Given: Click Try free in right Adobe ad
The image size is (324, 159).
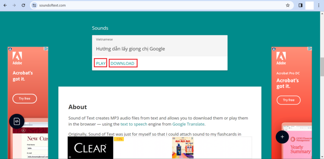Looking at the screenshot, I should coord(289,100).
